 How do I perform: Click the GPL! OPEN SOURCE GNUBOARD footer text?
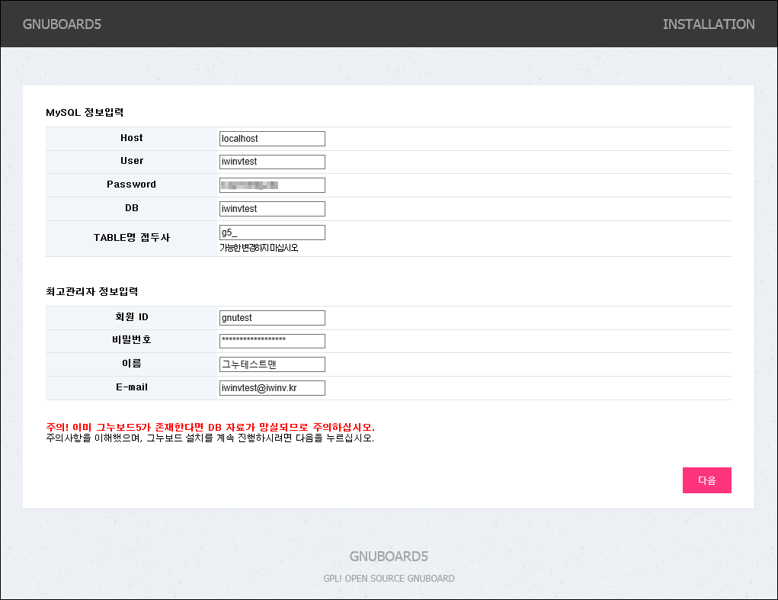click(x=389, y=578)
